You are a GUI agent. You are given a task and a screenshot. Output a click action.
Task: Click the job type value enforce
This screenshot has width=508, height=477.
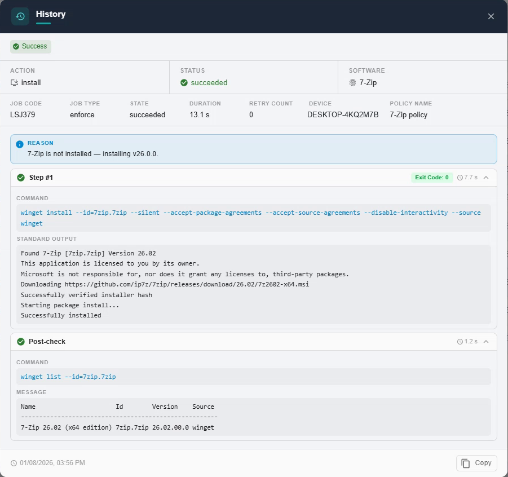(x=82, y=114)
